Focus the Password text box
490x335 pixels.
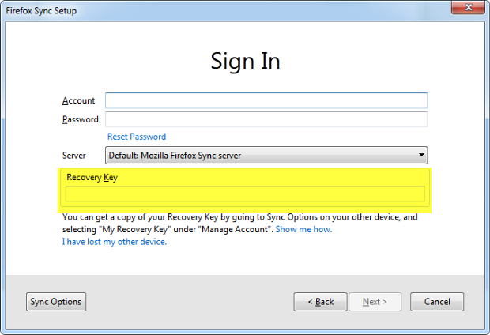coord(266,119)
